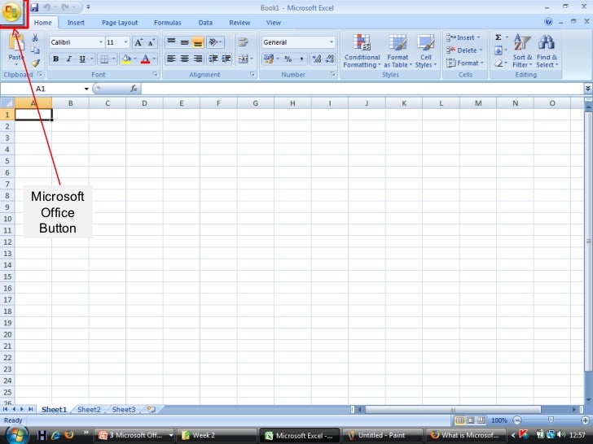Expand the formula bar
The width and height of the screenshot is (593, 444).
pos(588,89)
